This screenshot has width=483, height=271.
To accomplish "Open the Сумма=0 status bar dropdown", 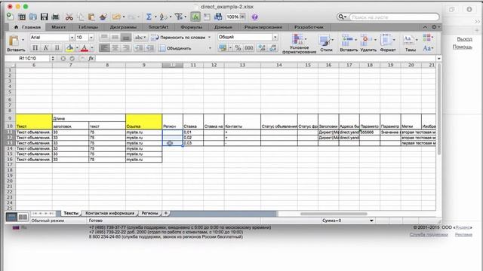I will tap(371, 221).
